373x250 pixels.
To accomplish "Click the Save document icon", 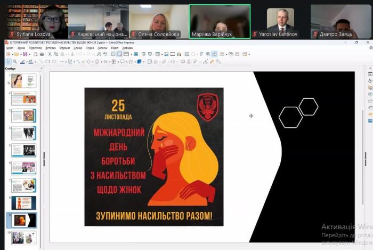I will tap(25, 54).
